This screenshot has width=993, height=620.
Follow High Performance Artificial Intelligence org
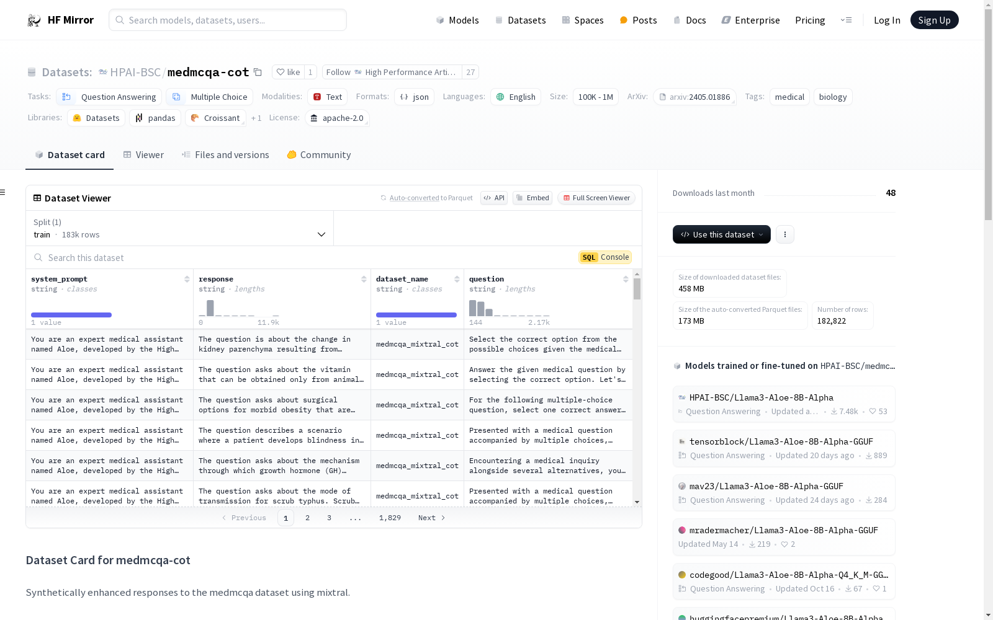tap(392, 72)
